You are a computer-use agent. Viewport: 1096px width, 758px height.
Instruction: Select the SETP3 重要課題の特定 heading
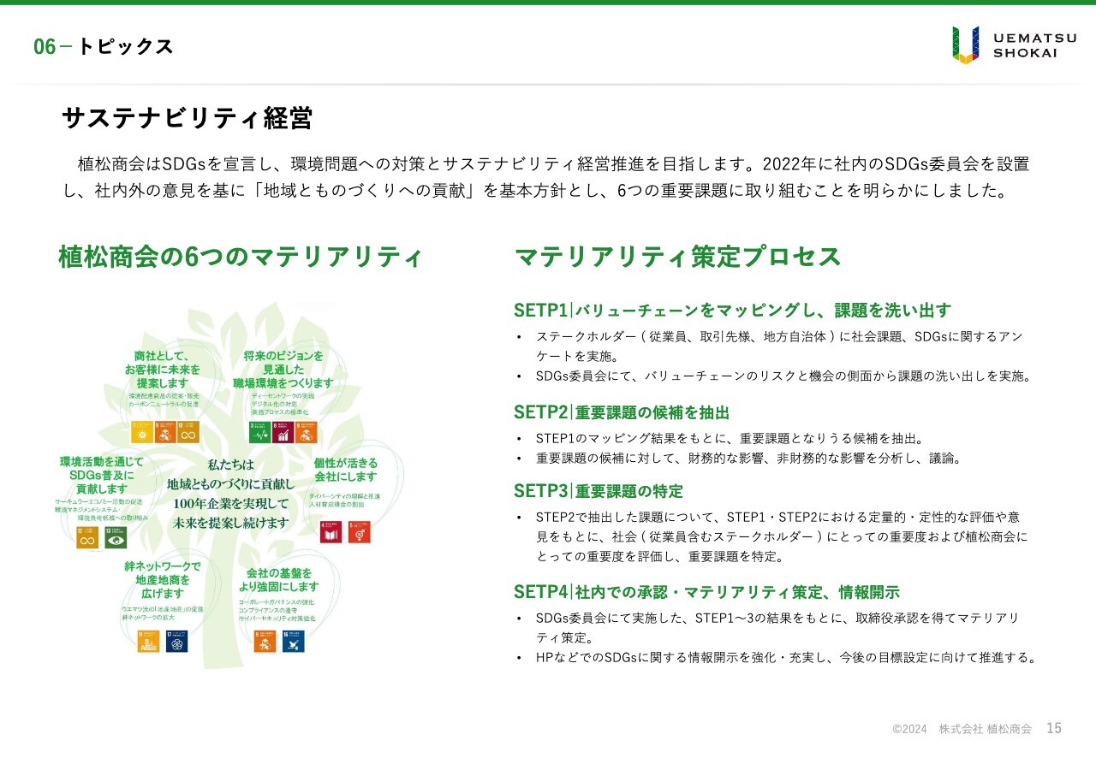coord(599,491)
